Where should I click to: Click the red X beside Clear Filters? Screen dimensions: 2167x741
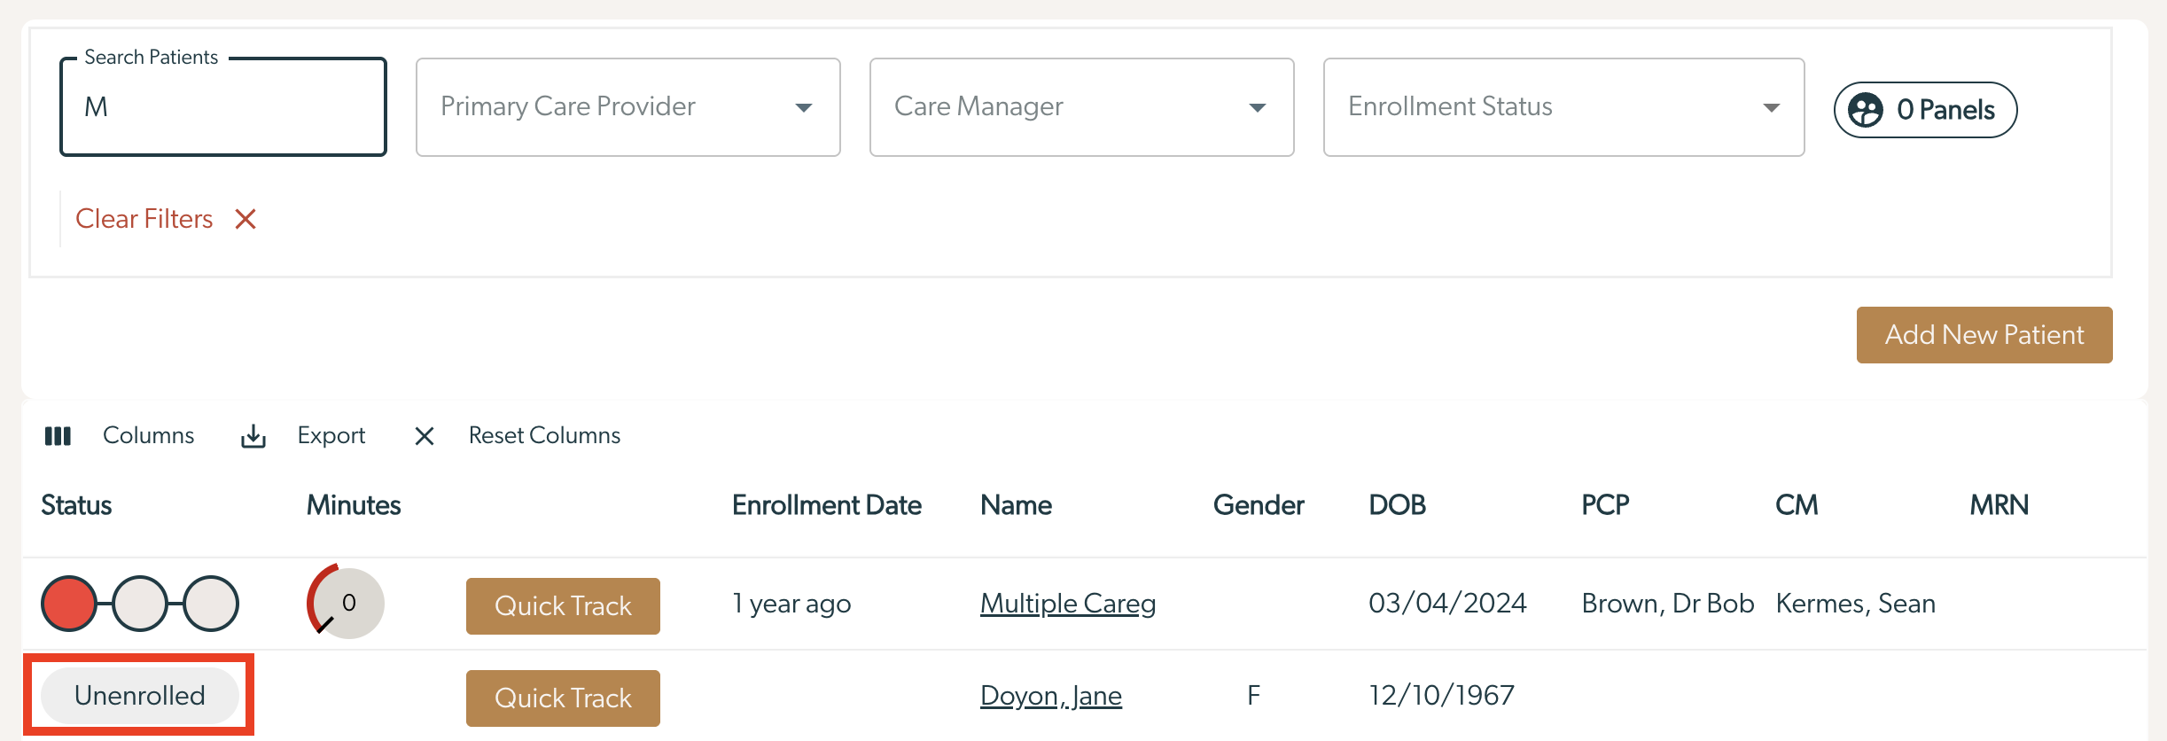click(246, 219)
